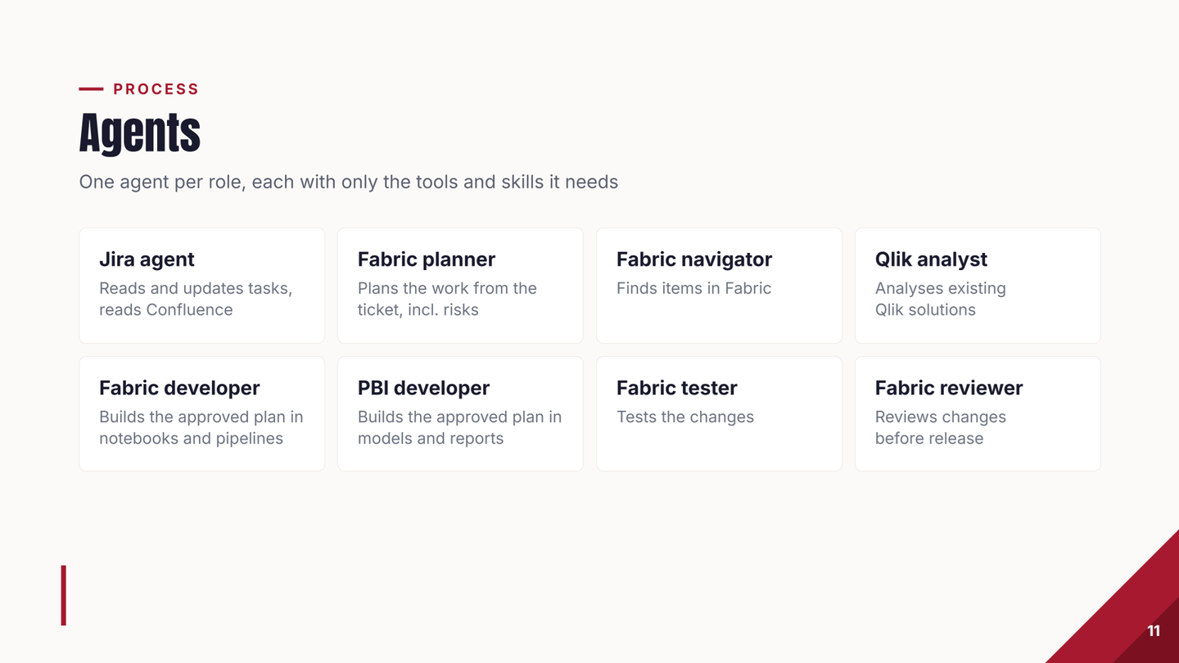Click "Reads and updates tasks, reads Confluence" description
The width and height of the screenshot is (1179, 663).
point(196,299)
